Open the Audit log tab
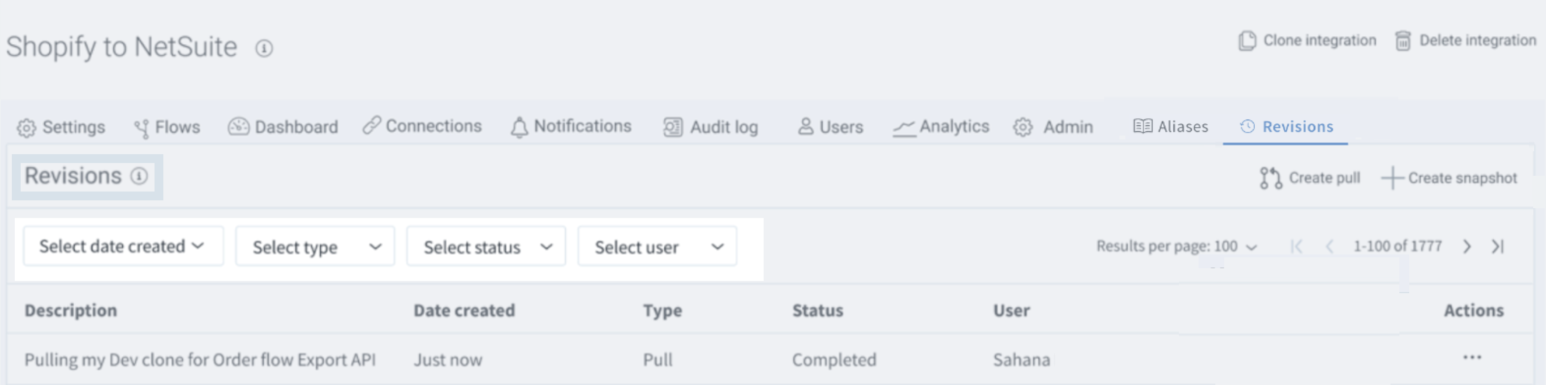The width and height of the screenshot is (1546, 385). coord(711,127)
